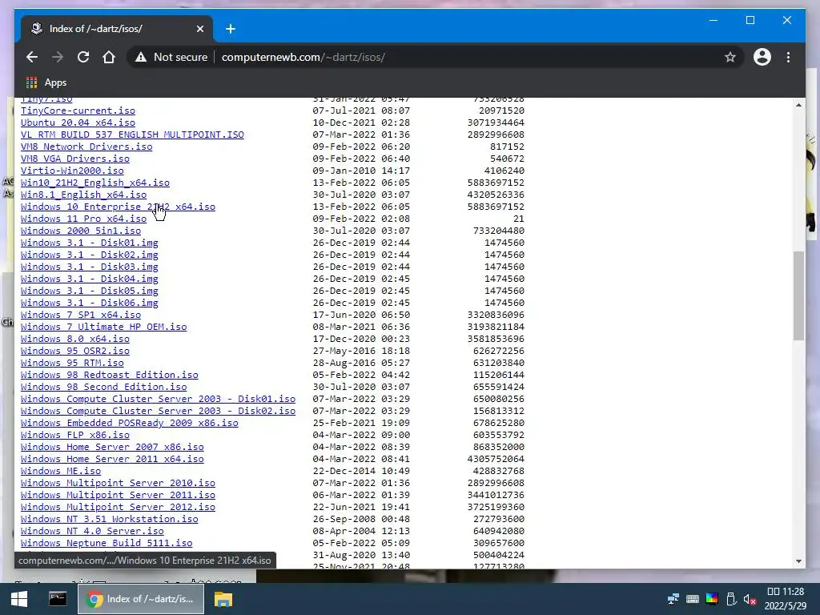Open the Virtio-Win2000.iso link

point(72,171)
